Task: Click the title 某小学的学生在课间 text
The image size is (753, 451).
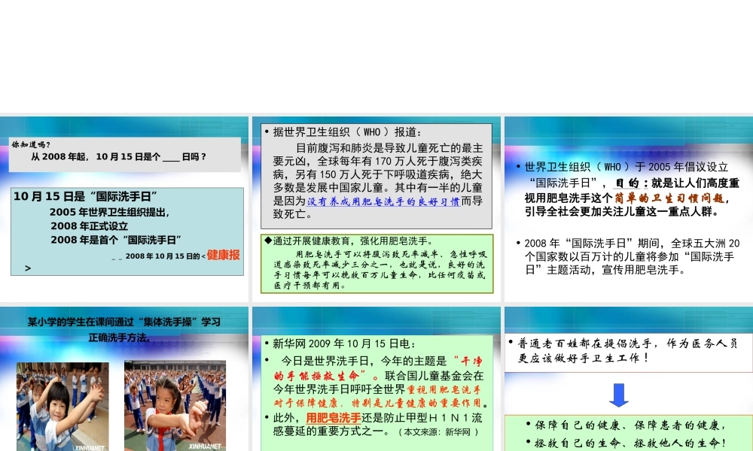Action: 125,321
